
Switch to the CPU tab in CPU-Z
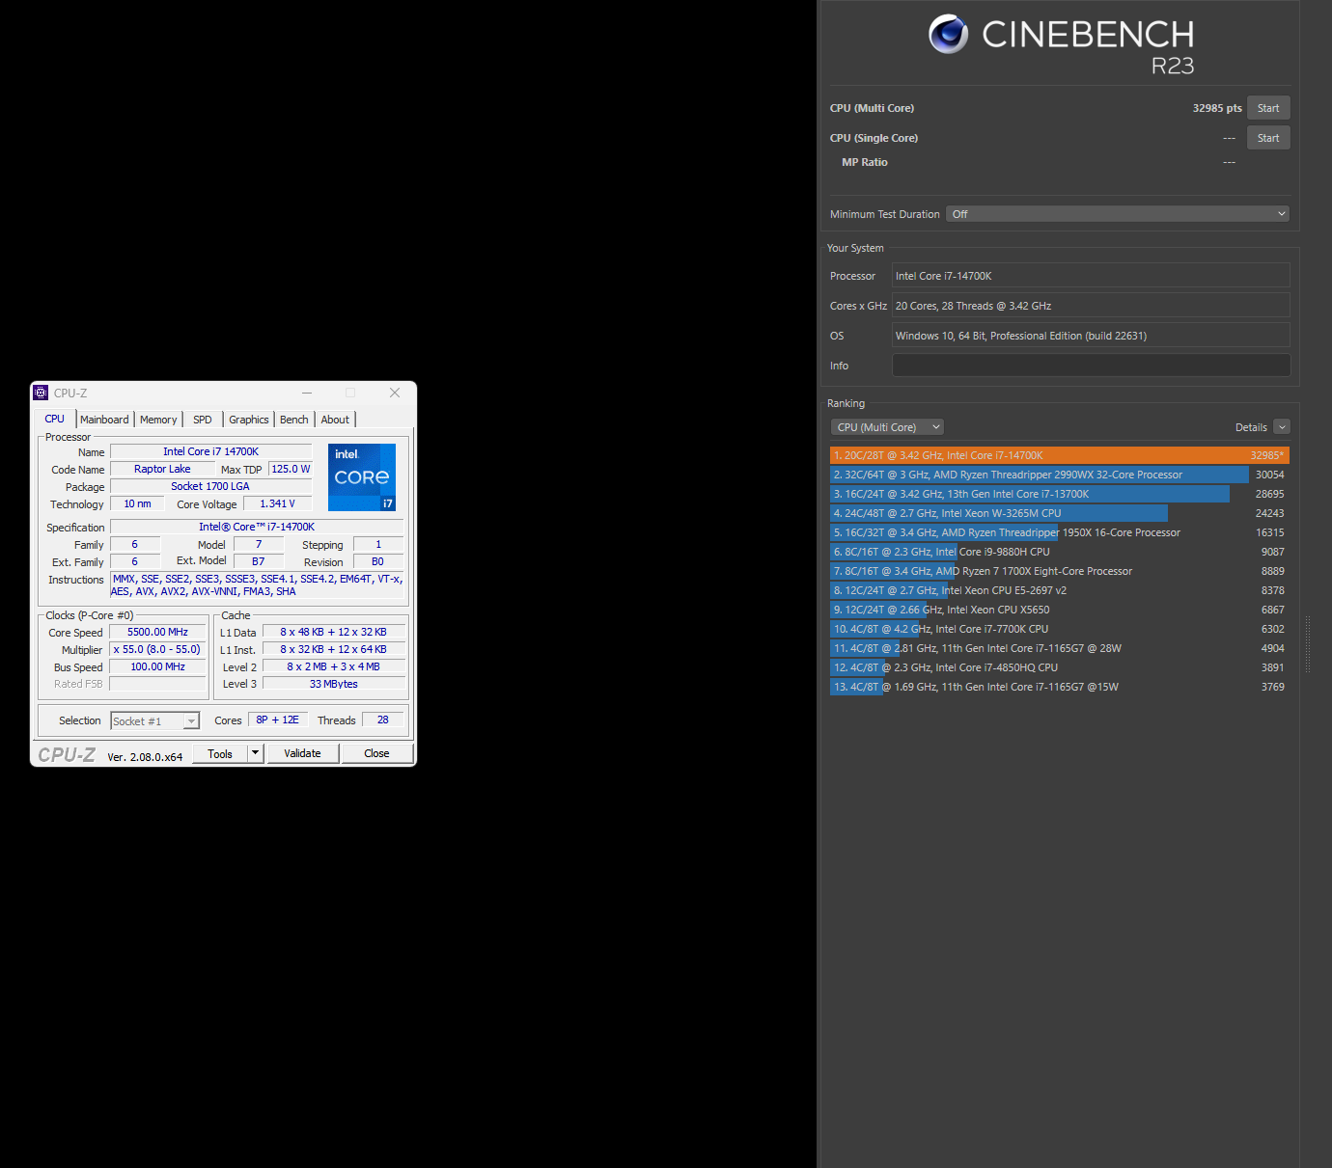[55, 419]
